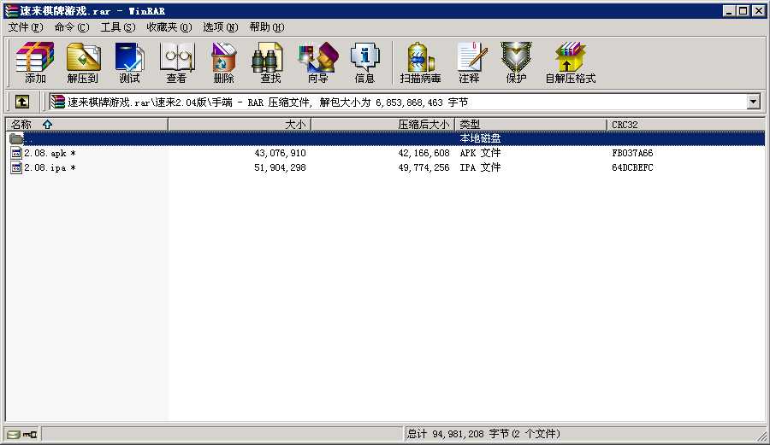Minimize the WinRAR window
770x445 pixels.
click(729, 11)
